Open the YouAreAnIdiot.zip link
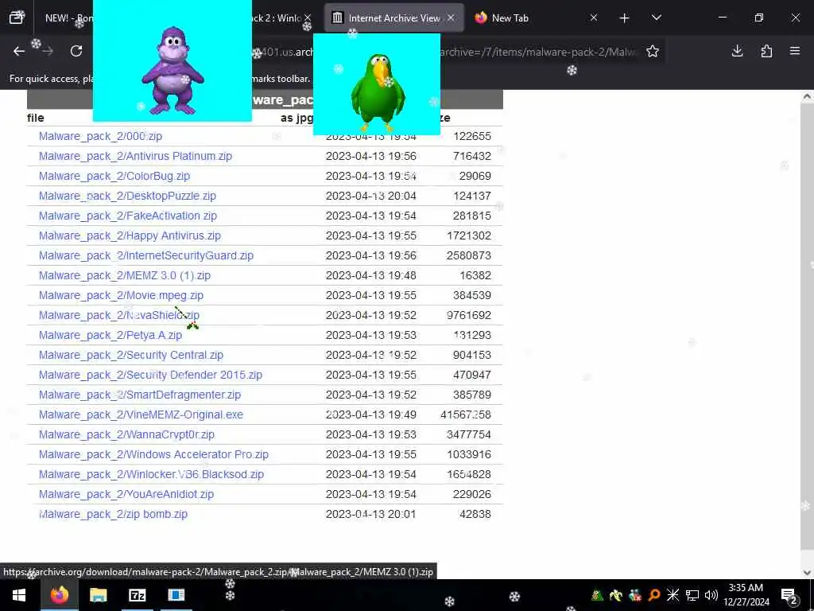The image size is (814, 611). pos(126,494)
